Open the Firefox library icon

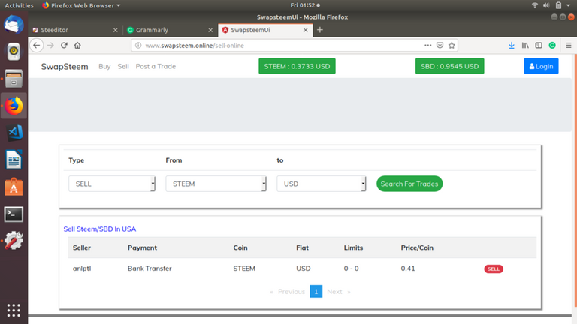click(525, 46)
